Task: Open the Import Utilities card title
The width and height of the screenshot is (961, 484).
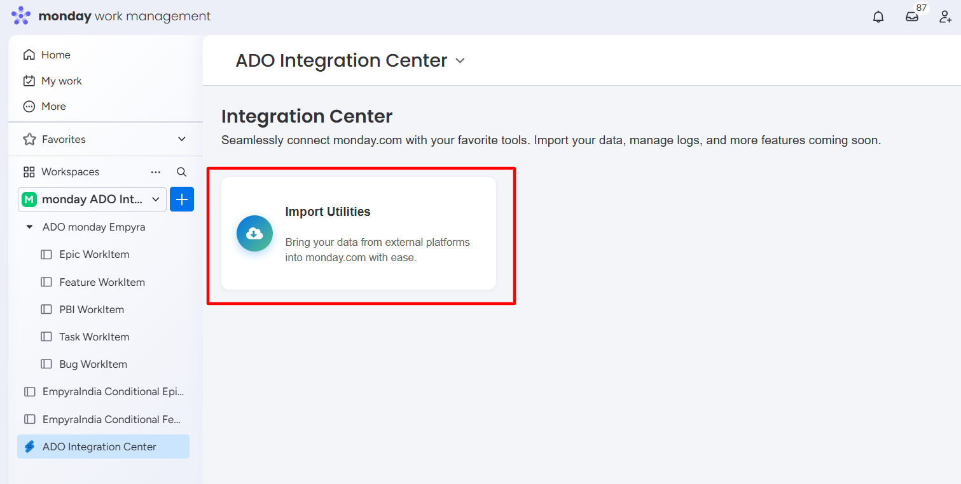Action: [328, 212]
